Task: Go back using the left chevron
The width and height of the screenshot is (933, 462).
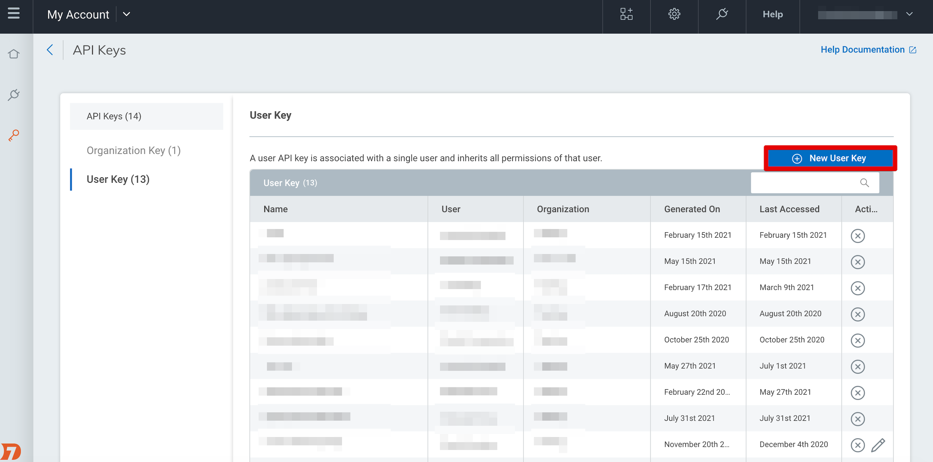Action: [x=50, y=50]
